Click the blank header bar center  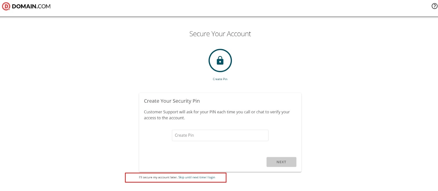click(219, 8)
